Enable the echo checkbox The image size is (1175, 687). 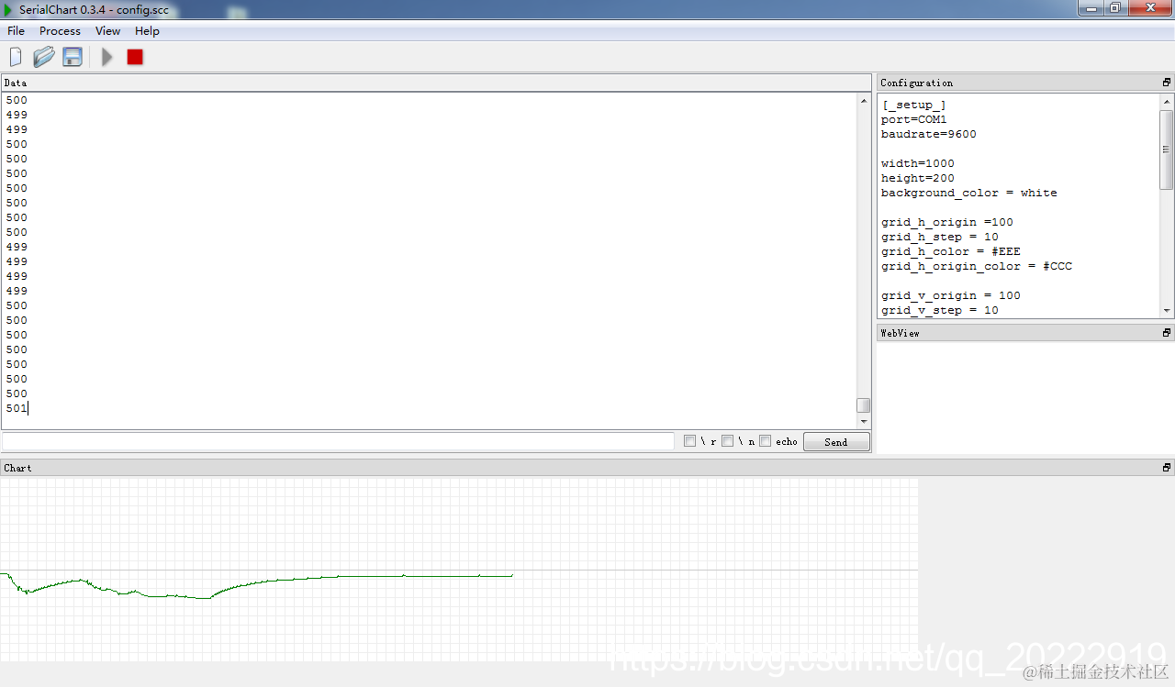click(766, 441)
